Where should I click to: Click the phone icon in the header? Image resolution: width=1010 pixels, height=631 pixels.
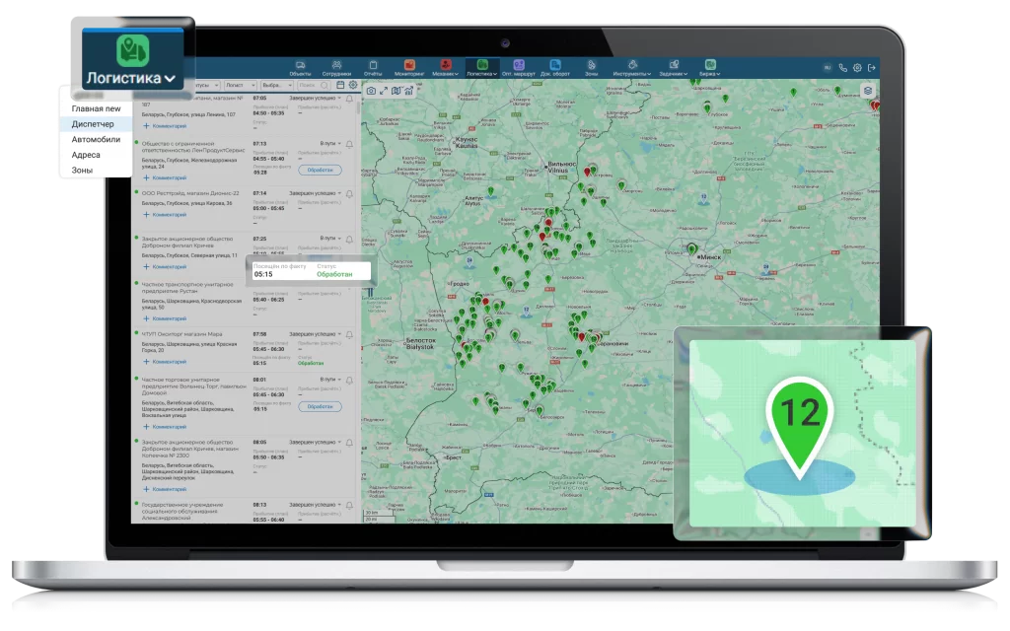(x=842, y=68)
